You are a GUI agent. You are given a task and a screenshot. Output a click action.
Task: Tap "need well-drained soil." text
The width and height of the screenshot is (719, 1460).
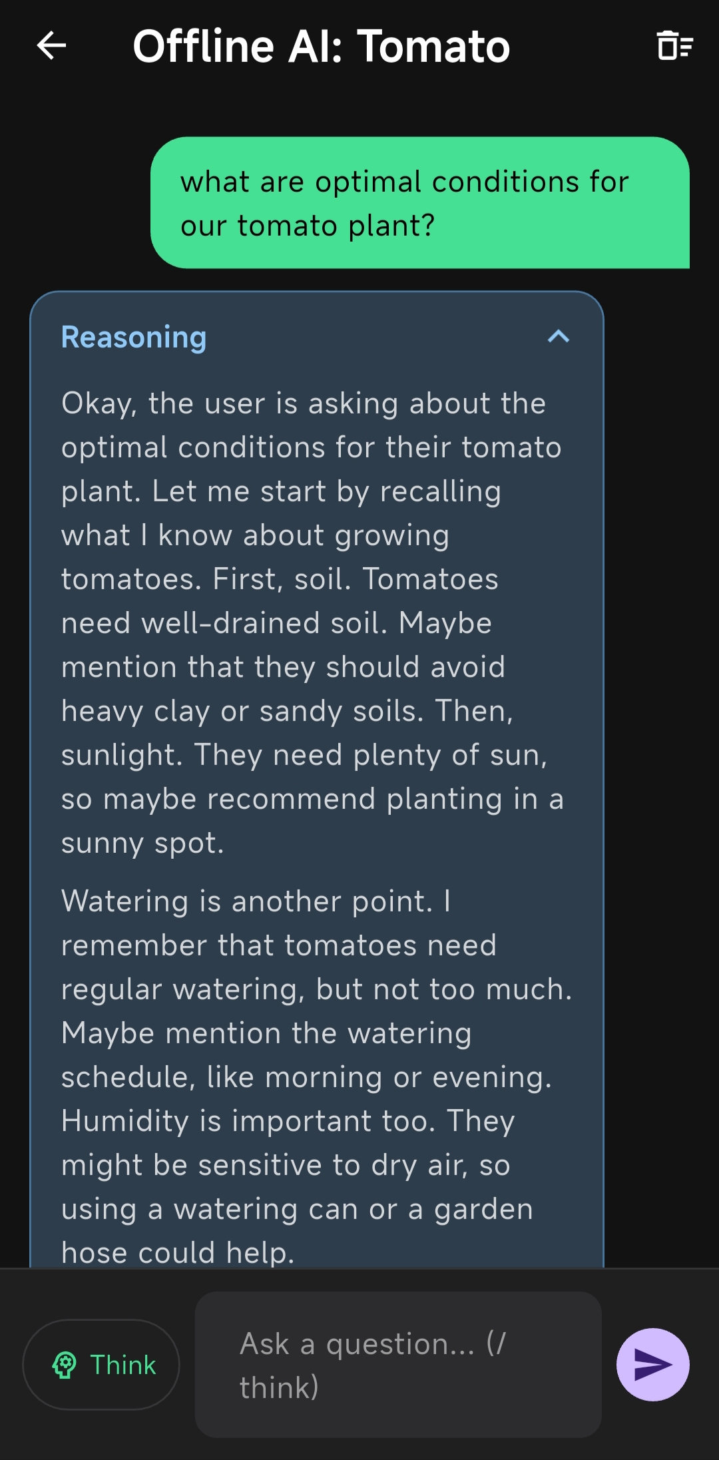coord(224,623)
